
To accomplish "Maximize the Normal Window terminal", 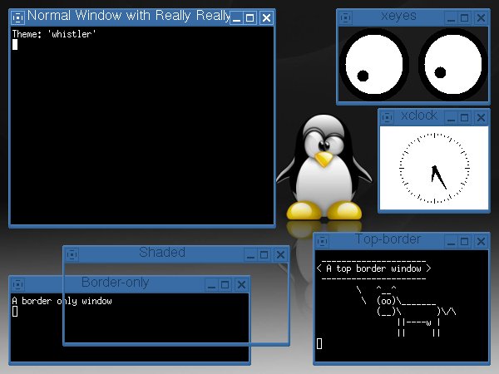I will click(250, 17).
